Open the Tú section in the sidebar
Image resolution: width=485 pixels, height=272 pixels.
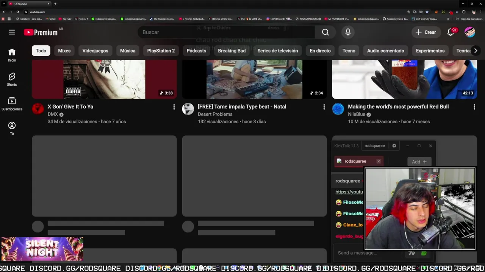tap(12, 128)
